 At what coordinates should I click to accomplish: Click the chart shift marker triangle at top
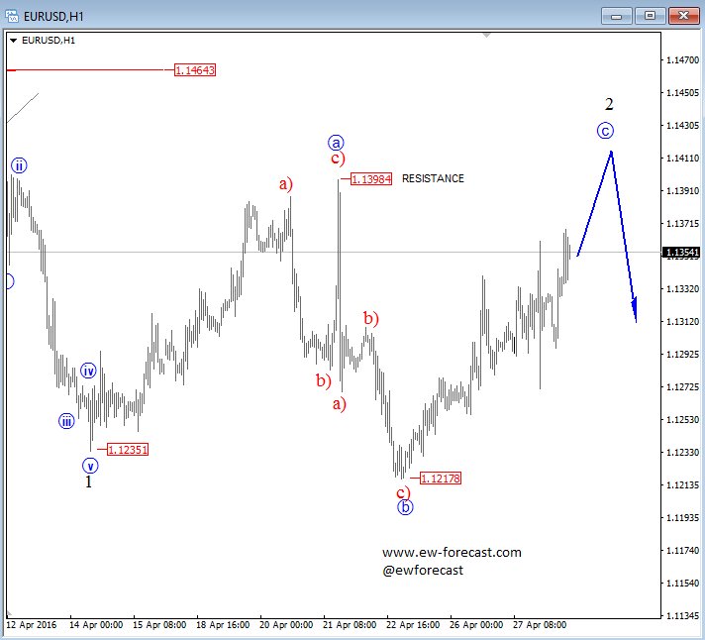tap(486, 35)
